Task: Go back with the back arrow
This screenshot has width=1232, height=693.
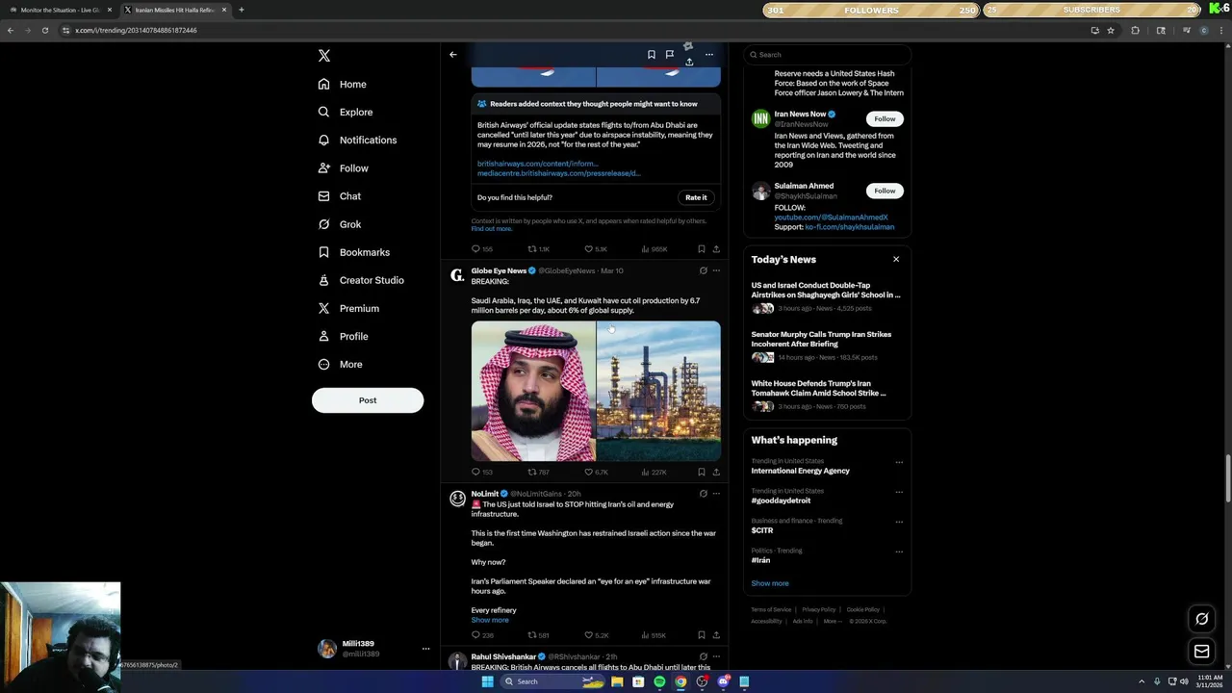Action: [x=453, y=55]
